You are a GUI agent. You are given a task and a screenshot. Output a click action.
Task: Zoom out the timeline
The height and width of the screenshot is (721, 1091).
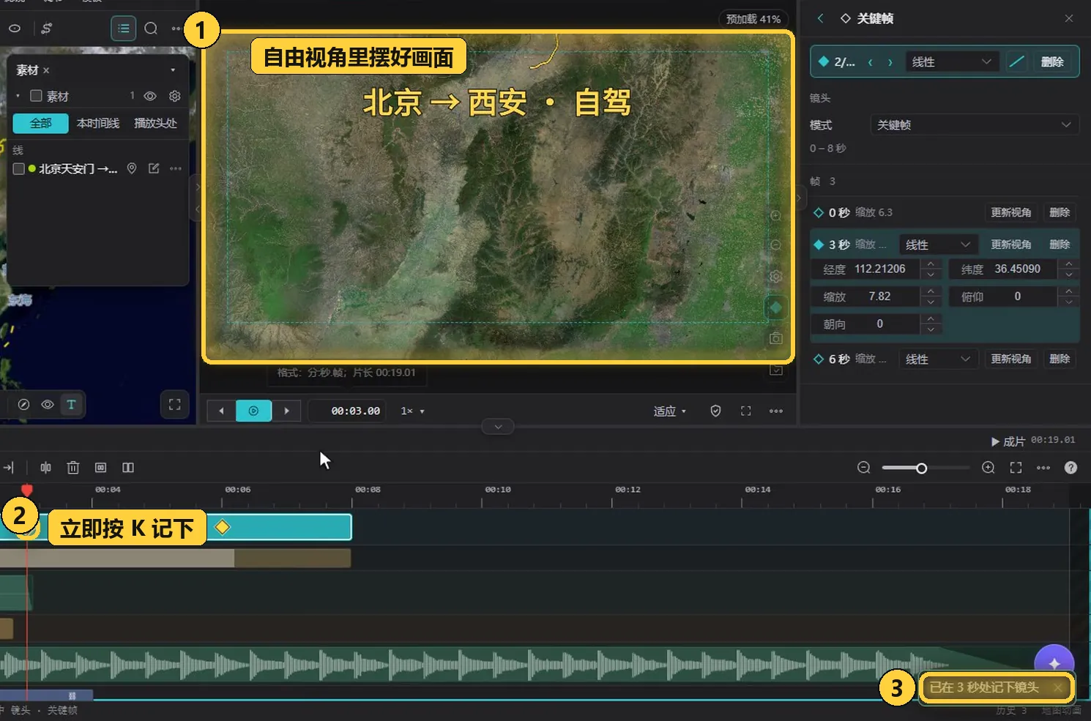(864, 468)
